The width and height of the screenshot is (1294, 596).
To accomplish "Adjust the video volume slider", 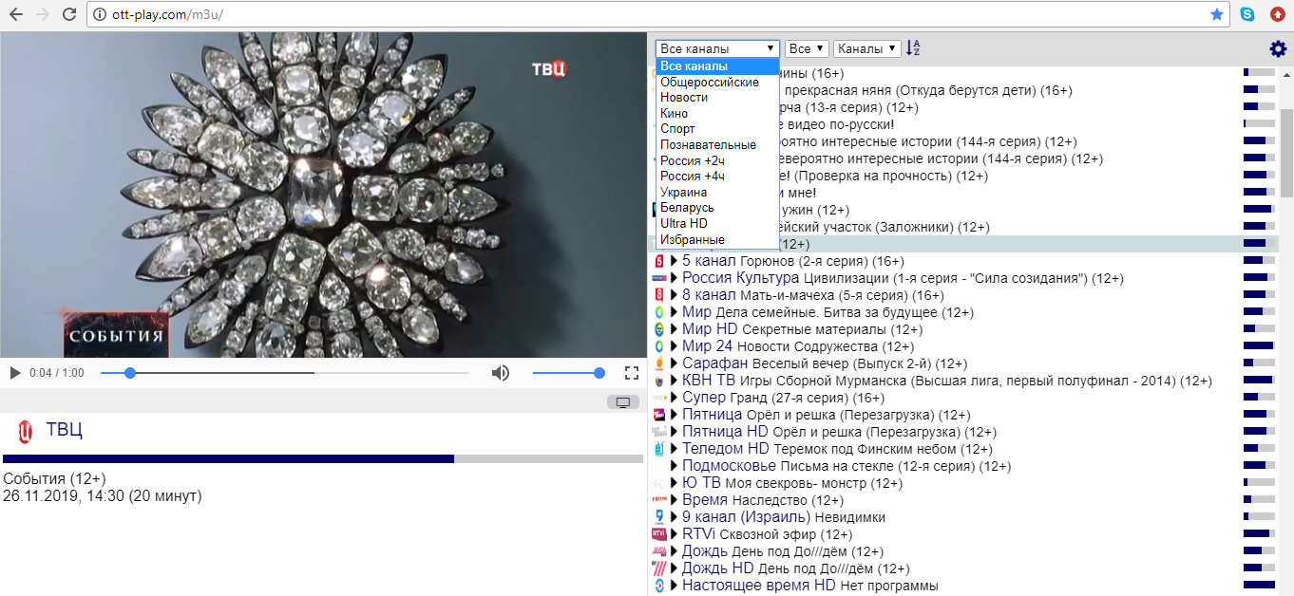I will pos(568,373).
